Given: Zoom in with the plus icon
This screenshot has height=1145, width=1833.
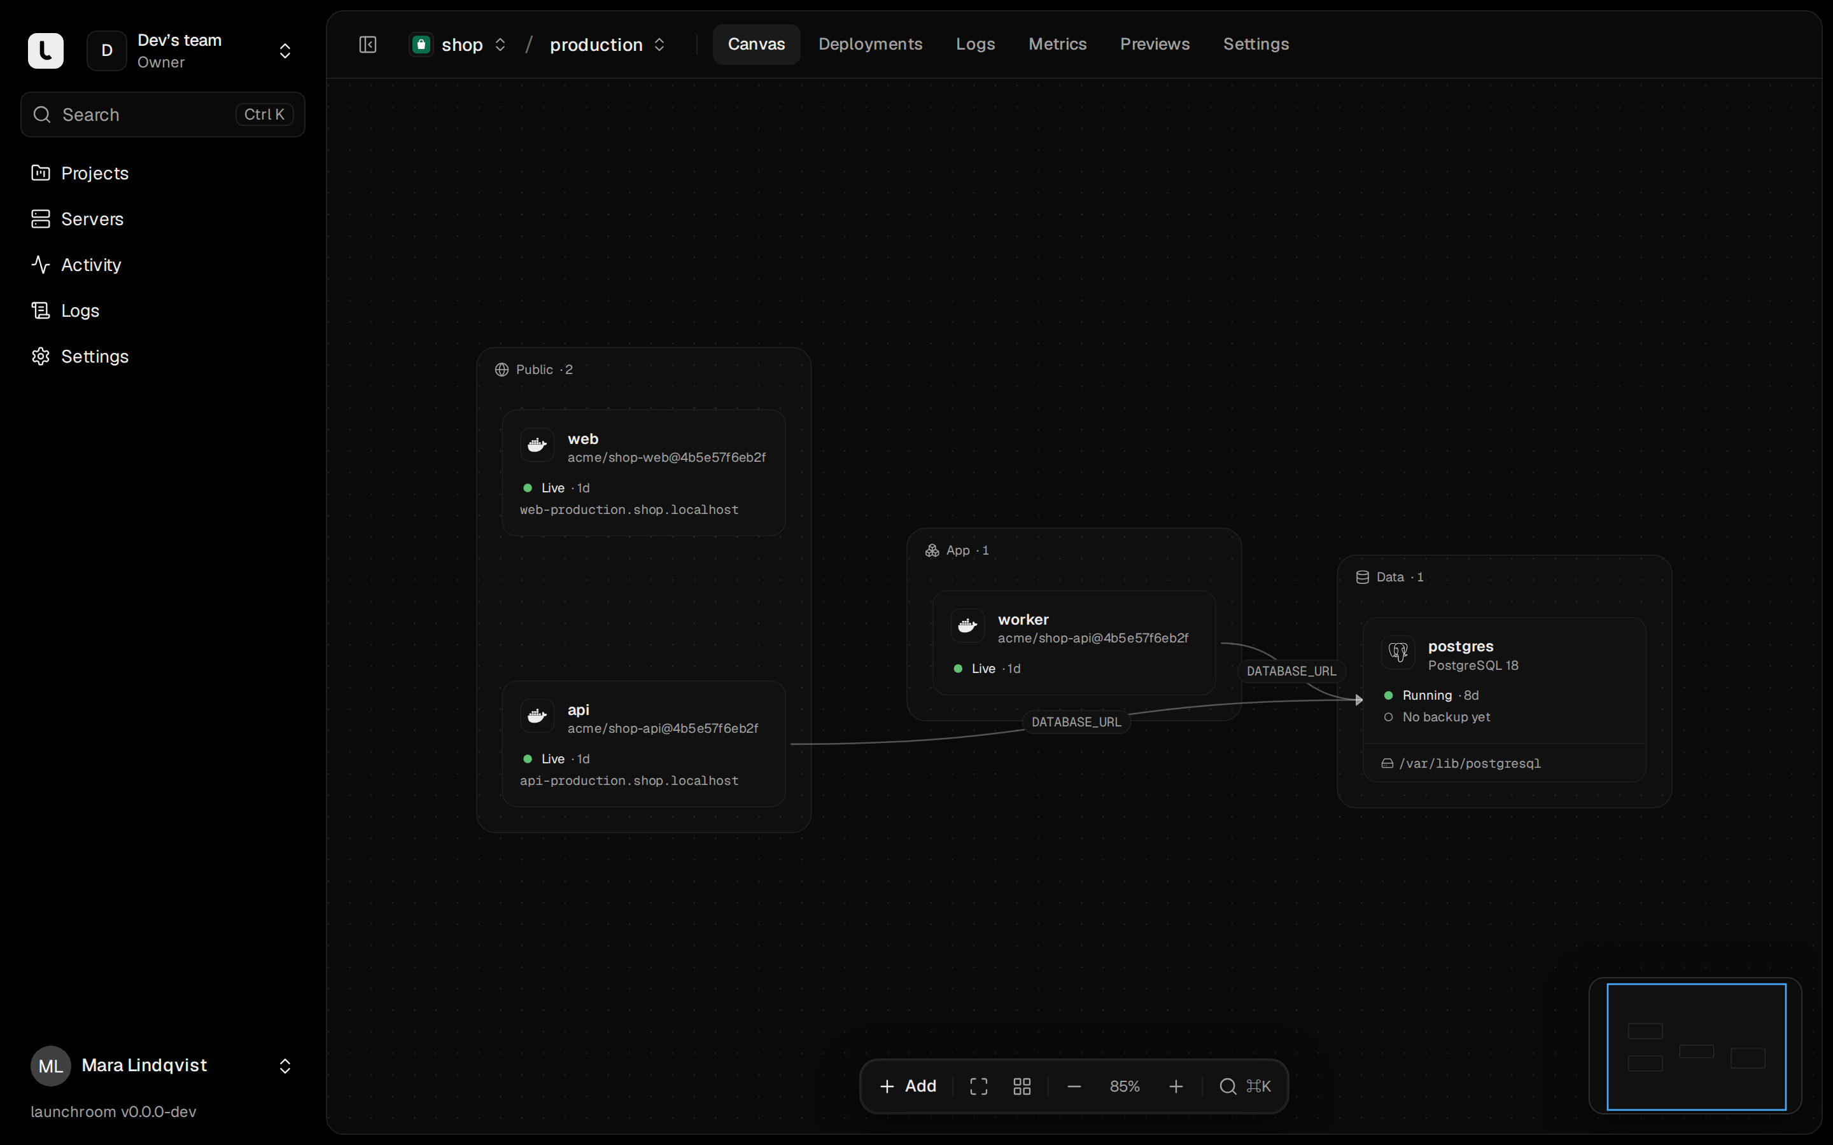Looking at the screenshot, I should coord(1176,1086).
